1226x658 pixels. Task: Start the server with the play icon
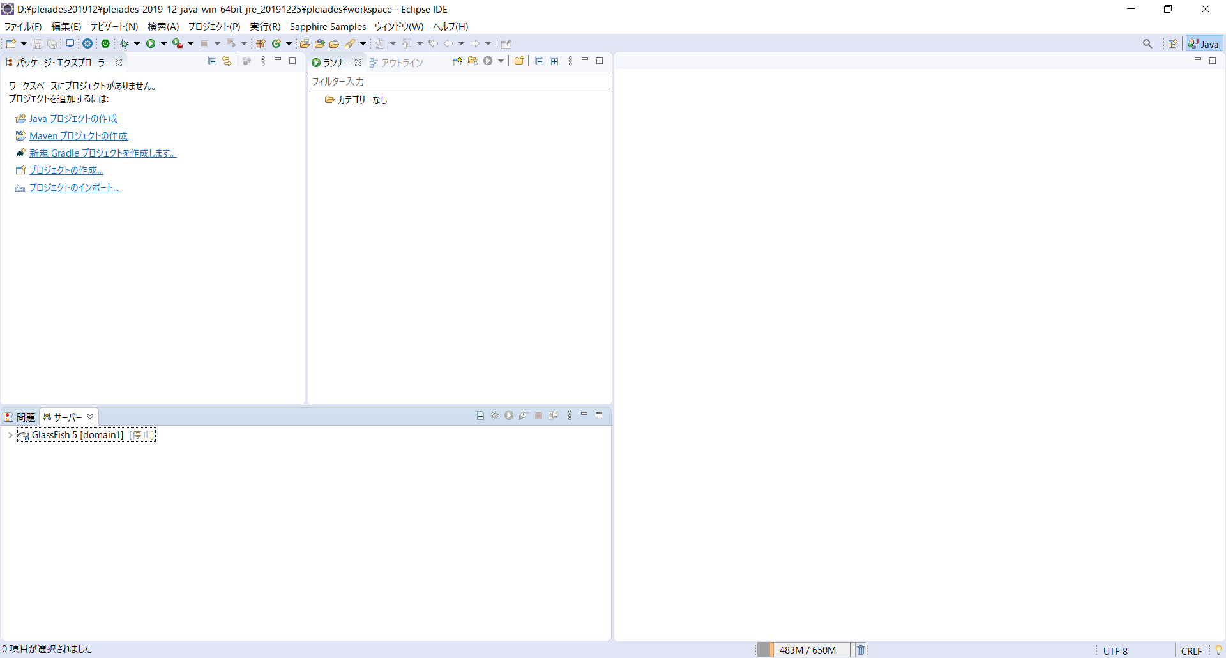[509, 416]
